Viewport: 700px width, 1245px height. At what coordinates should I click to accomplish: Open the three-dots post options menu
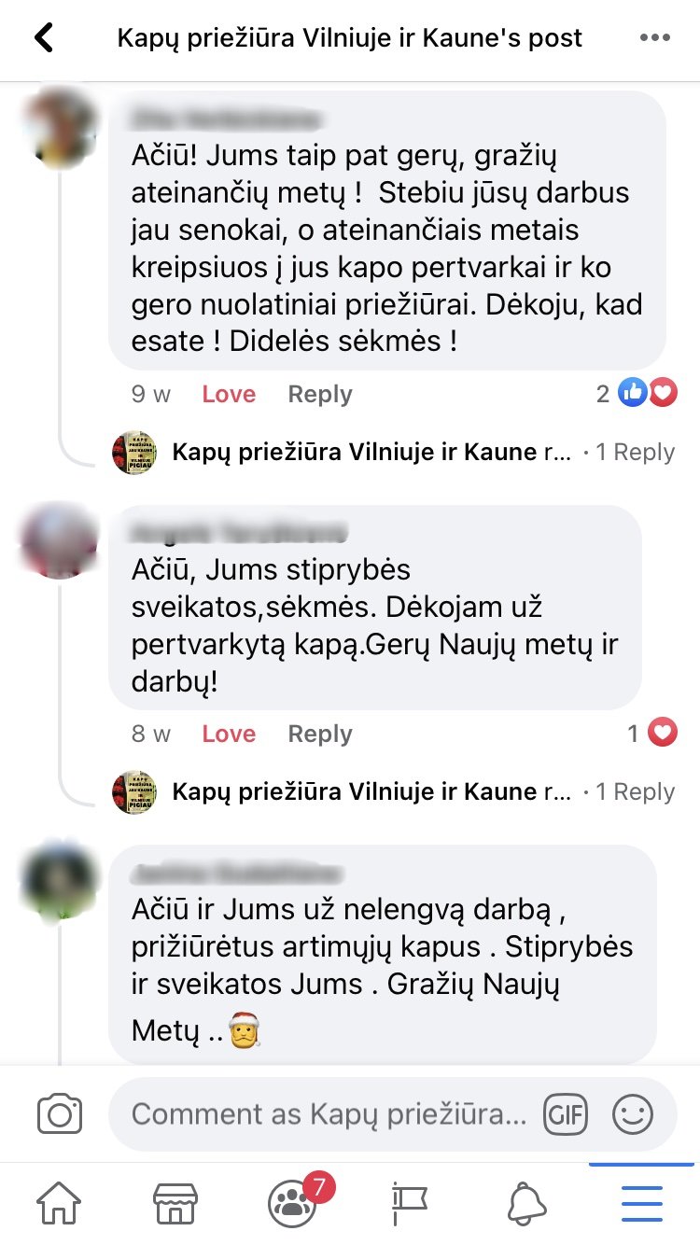[655, 38]
